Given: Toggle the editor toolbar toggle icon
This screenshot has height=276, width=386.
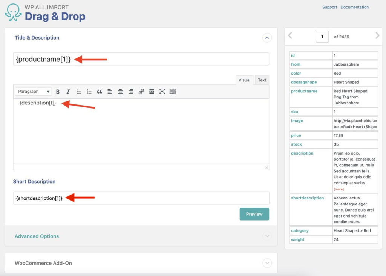Looking at the screenshot, I should point(173,92).
